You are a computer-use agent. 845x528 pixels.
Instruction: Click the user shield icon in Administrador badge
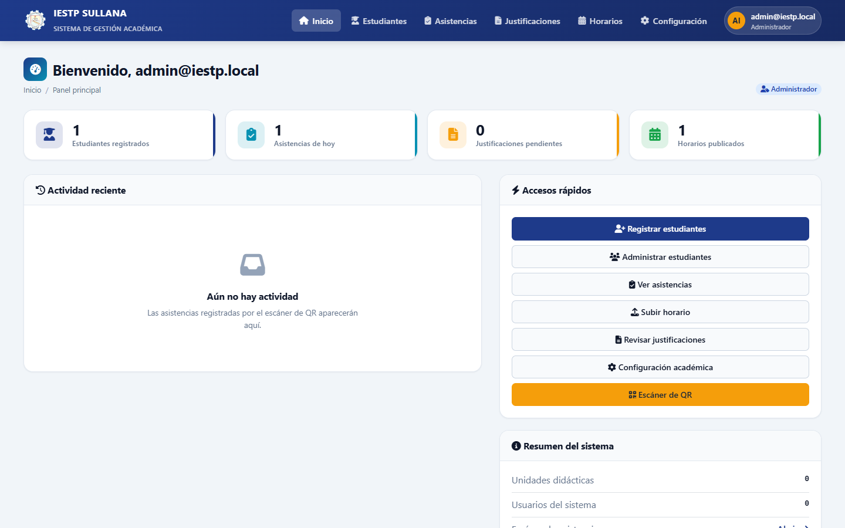pyautogui.click(x=765, y=89)
